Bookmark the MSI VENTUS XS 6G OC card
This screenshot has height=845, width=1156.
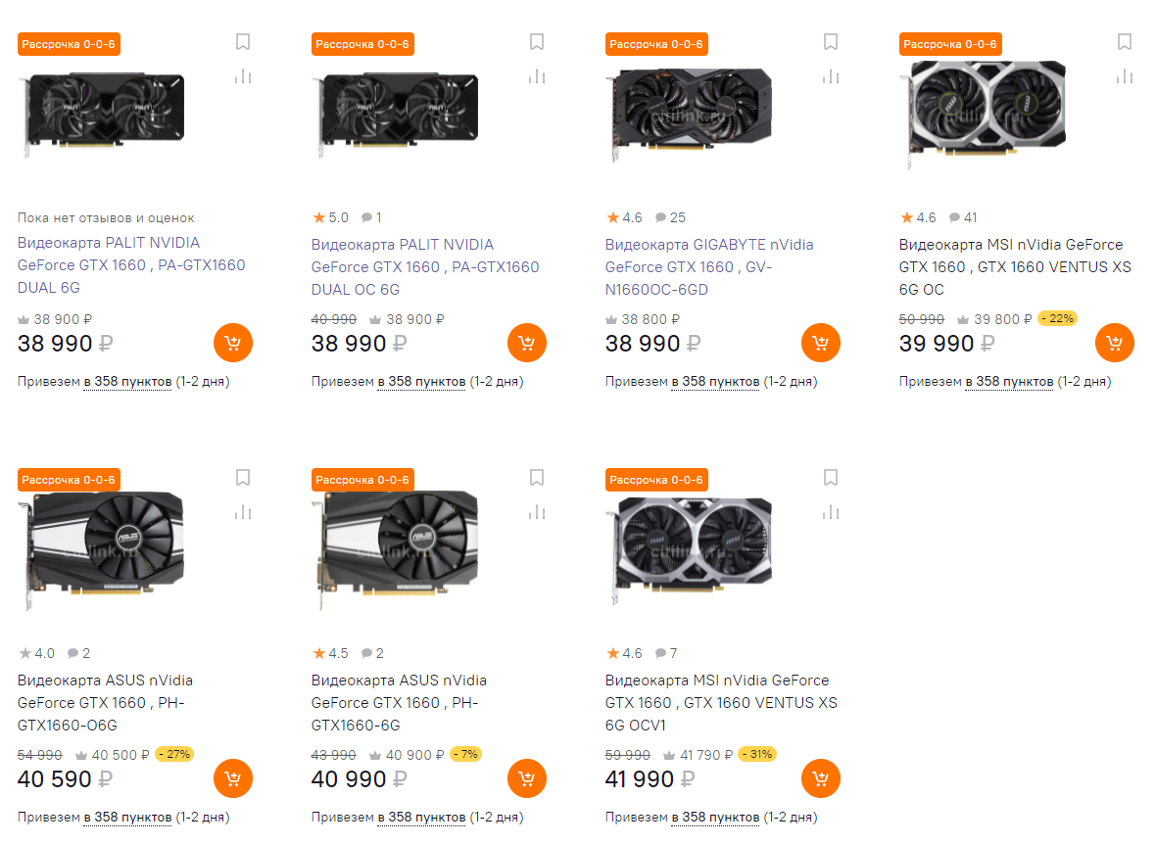pyautogui.click(x=1125, y=42)
